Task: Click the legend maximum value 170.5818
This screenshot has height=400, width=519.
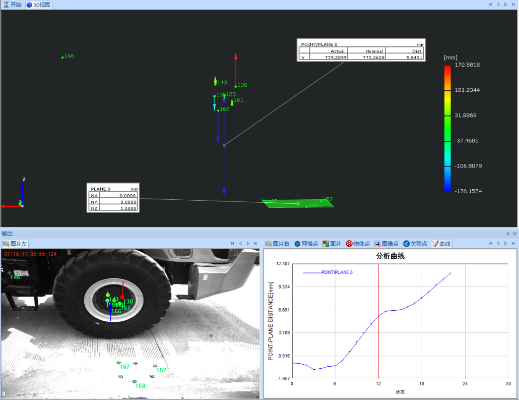Action: click(467, 65)
